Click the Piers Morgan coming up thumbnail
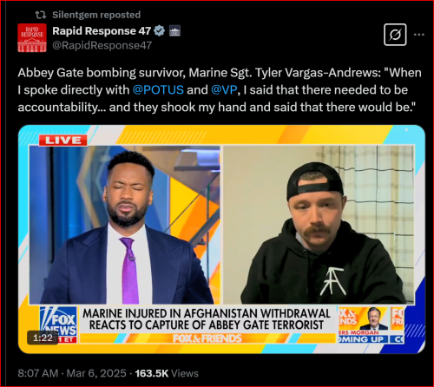This screenshot has width=434, height=387. tap(363, 325)
